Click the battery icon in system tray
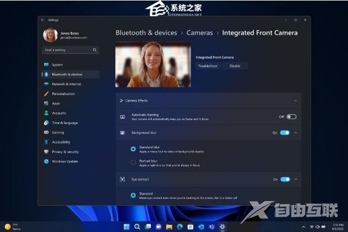 323,227
